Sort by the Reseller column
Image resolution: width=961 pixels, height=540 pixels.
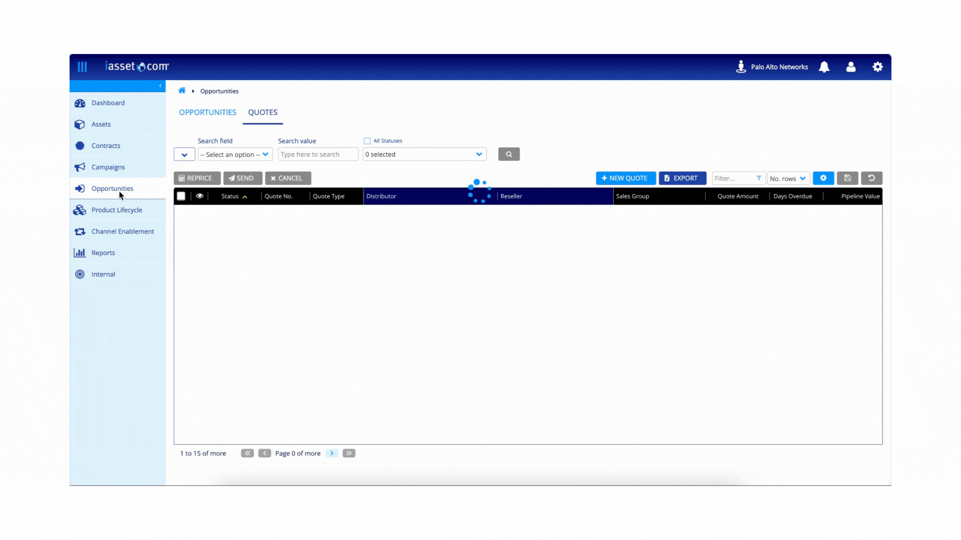[x=511, y=196]
